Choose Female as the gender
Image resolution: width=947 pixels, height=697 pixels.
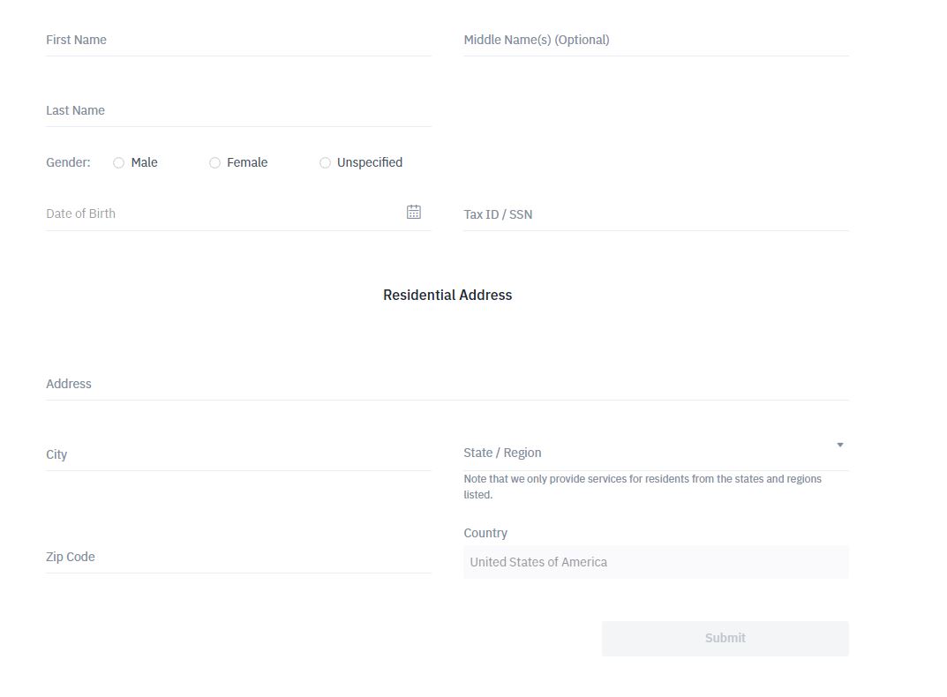point(214,162)
